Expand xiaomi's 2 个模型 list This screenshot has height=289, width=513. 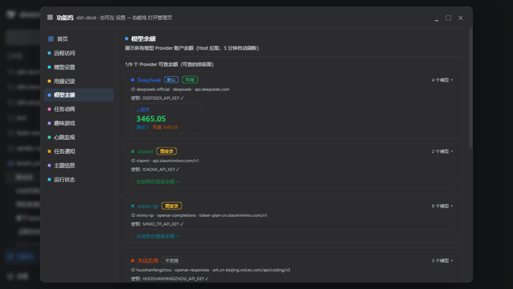click(442, 151)
